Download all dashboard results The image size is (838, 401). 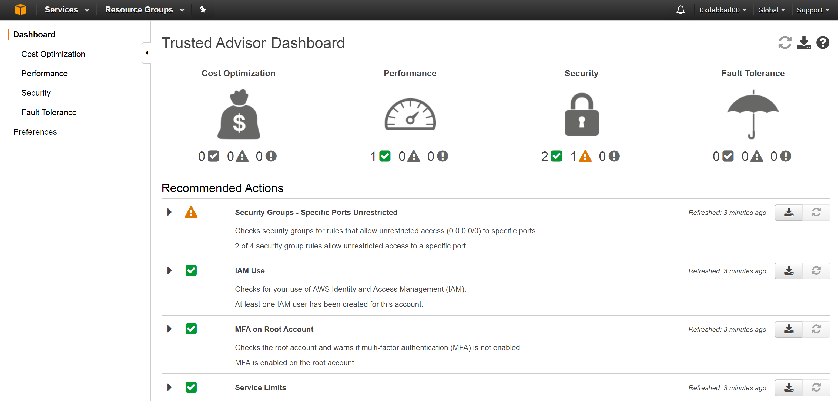tap(803, 43)
